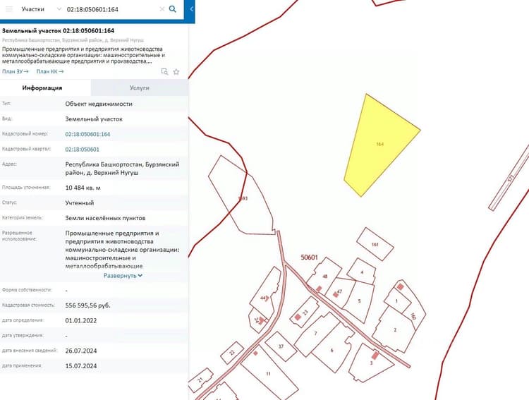529x400 pixels.
Task: Click parcel 3 on the map
Action: coord(371,363)
